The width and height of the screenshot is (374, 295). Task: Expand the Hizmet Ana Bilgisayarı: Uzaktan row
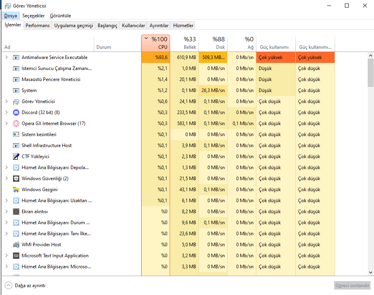tap(7, 200)
